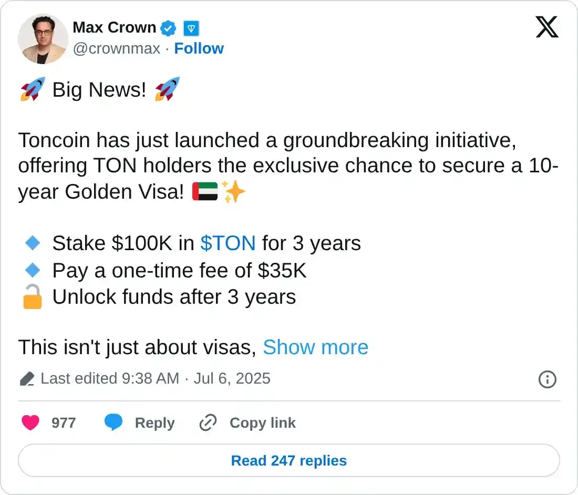Click the Jul 6, 2025 timestamp
The width and height of the screenshot is (578, 495).
click(x=233, y=378)
